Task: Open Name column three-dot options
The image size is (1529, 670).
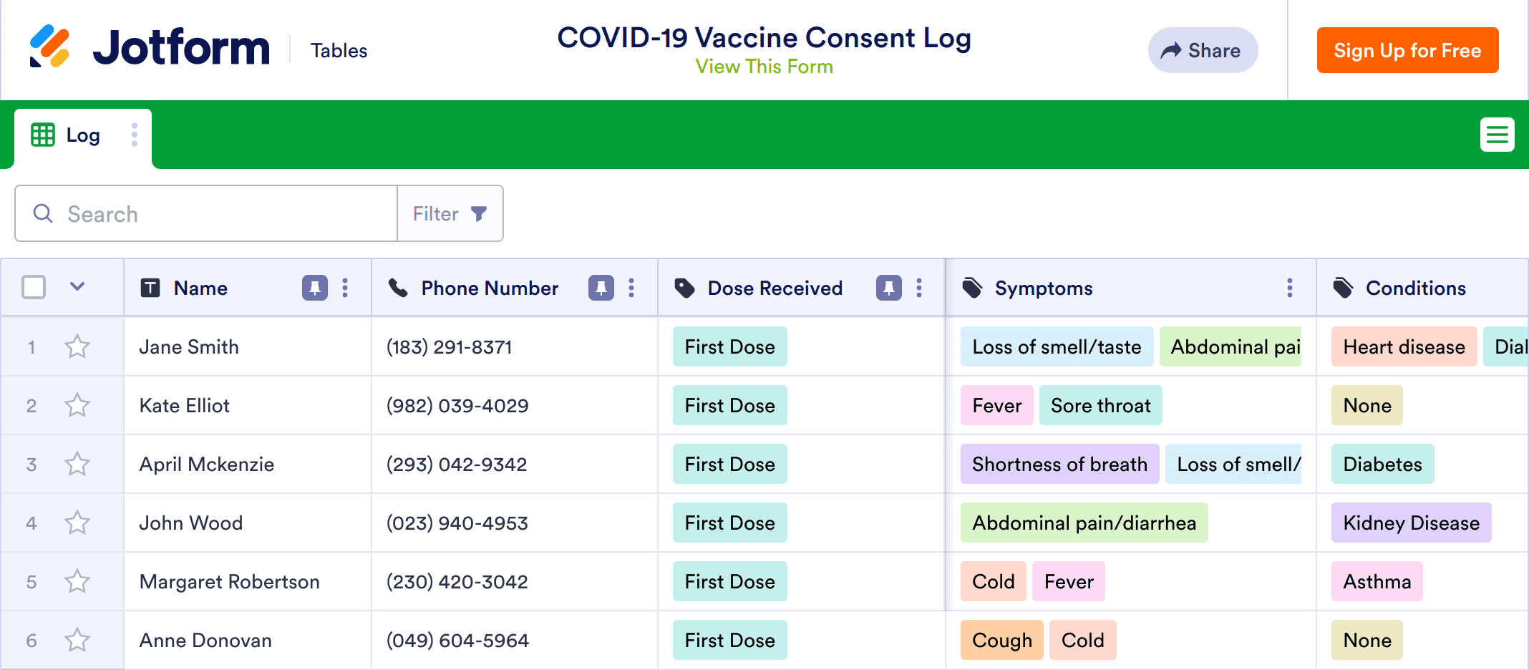Action: [x=345, y=288]
